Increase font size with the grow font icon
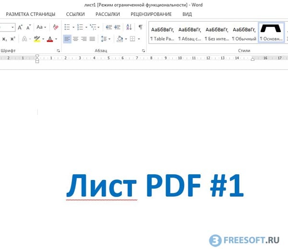This screenshot has width=288, height=249. (x=21, y=27)
